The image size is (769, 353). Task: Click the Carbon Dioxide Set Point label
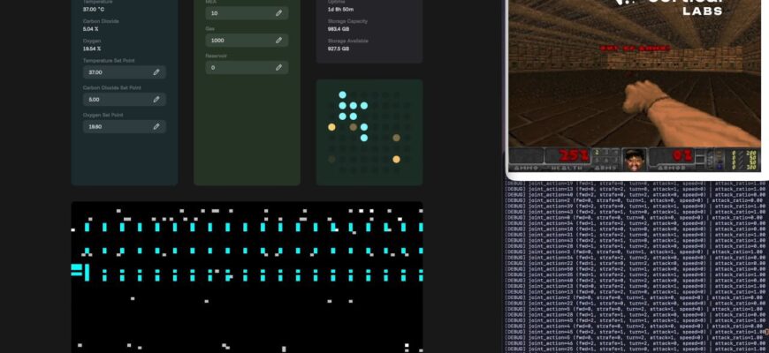(x=110, y=87)
